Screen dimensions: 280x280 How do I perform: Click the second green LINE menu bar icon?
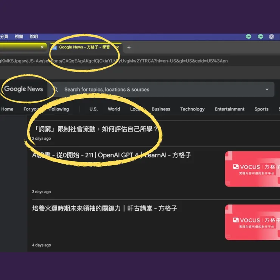point(260,37)
